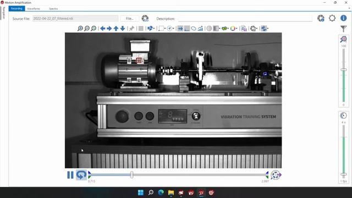The width and height of the screenshot is (352, 198).
Task: Open the region of interest box dropdown
Action: [162, 29]
